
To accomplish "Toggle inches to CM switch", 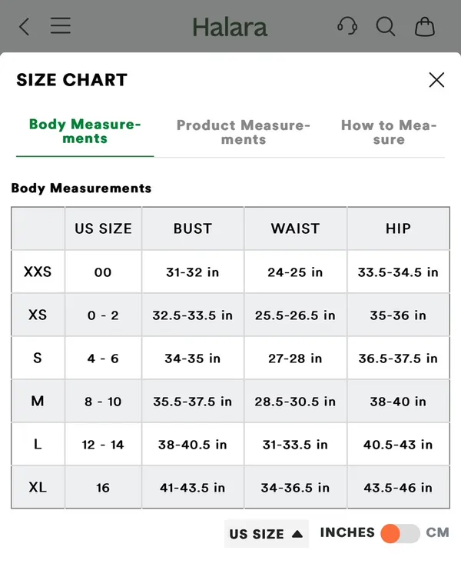I will [400, 533].
